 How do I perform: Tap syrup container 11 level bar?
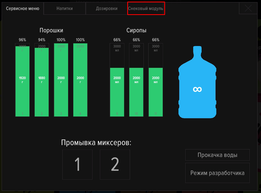coord(156,80)
